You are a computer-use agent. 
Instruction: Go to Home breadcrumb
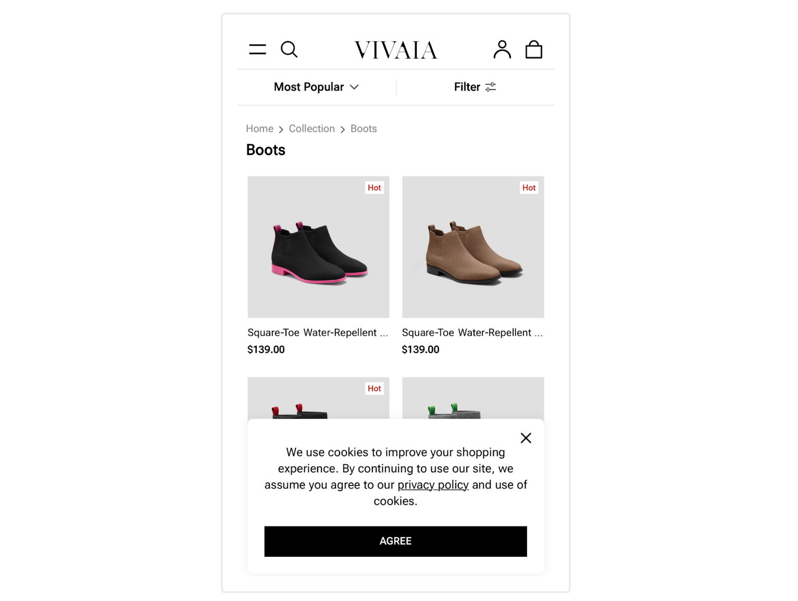(259, 129)
